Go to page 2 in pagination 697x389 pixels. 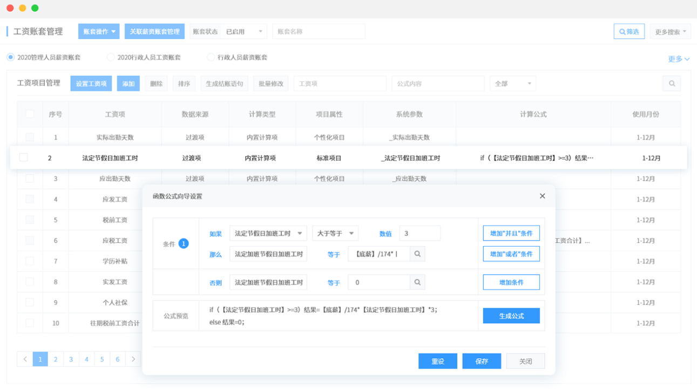point(56,359)
